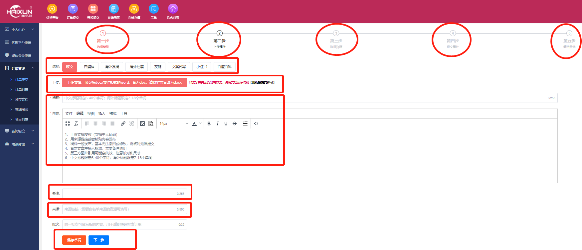Toggle strikethrough formatting

[235, 124]
